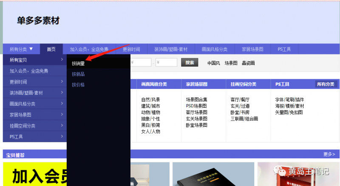Viewport: 340px width, 186px height.
Task: Select the 首页 tab
Action: pos(51,49)
